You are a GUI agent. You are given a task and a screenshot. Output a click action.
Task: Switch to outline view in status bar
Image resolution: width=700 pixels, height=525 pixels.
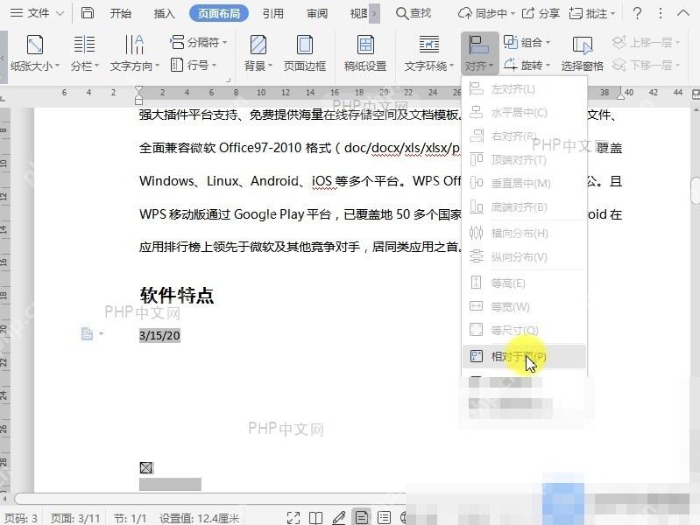point(384,517)
